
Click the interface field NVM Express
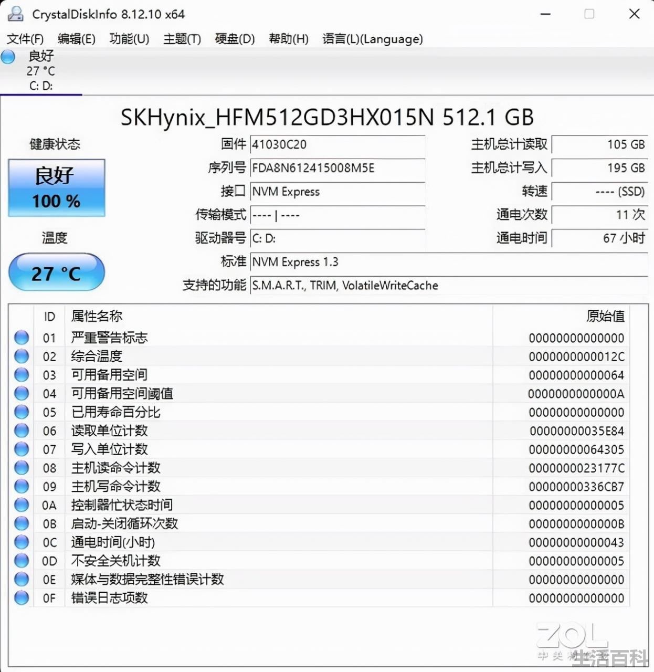coord(337,192)
